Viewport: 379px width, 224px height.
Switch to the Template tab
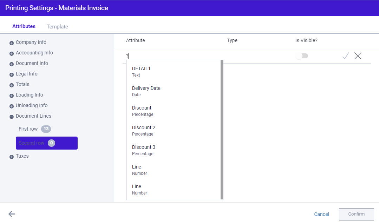(57, 27)
